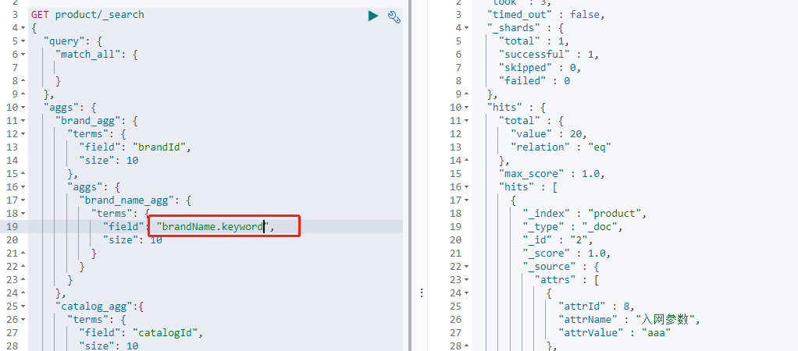This screenshot has height=351, width=798.
Task: Place cursor on empty editor line 7
Action: (214, 68)
